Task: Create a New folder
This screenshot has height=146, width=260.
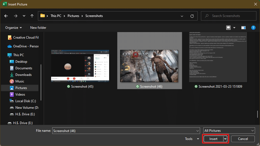Action: 38,28
